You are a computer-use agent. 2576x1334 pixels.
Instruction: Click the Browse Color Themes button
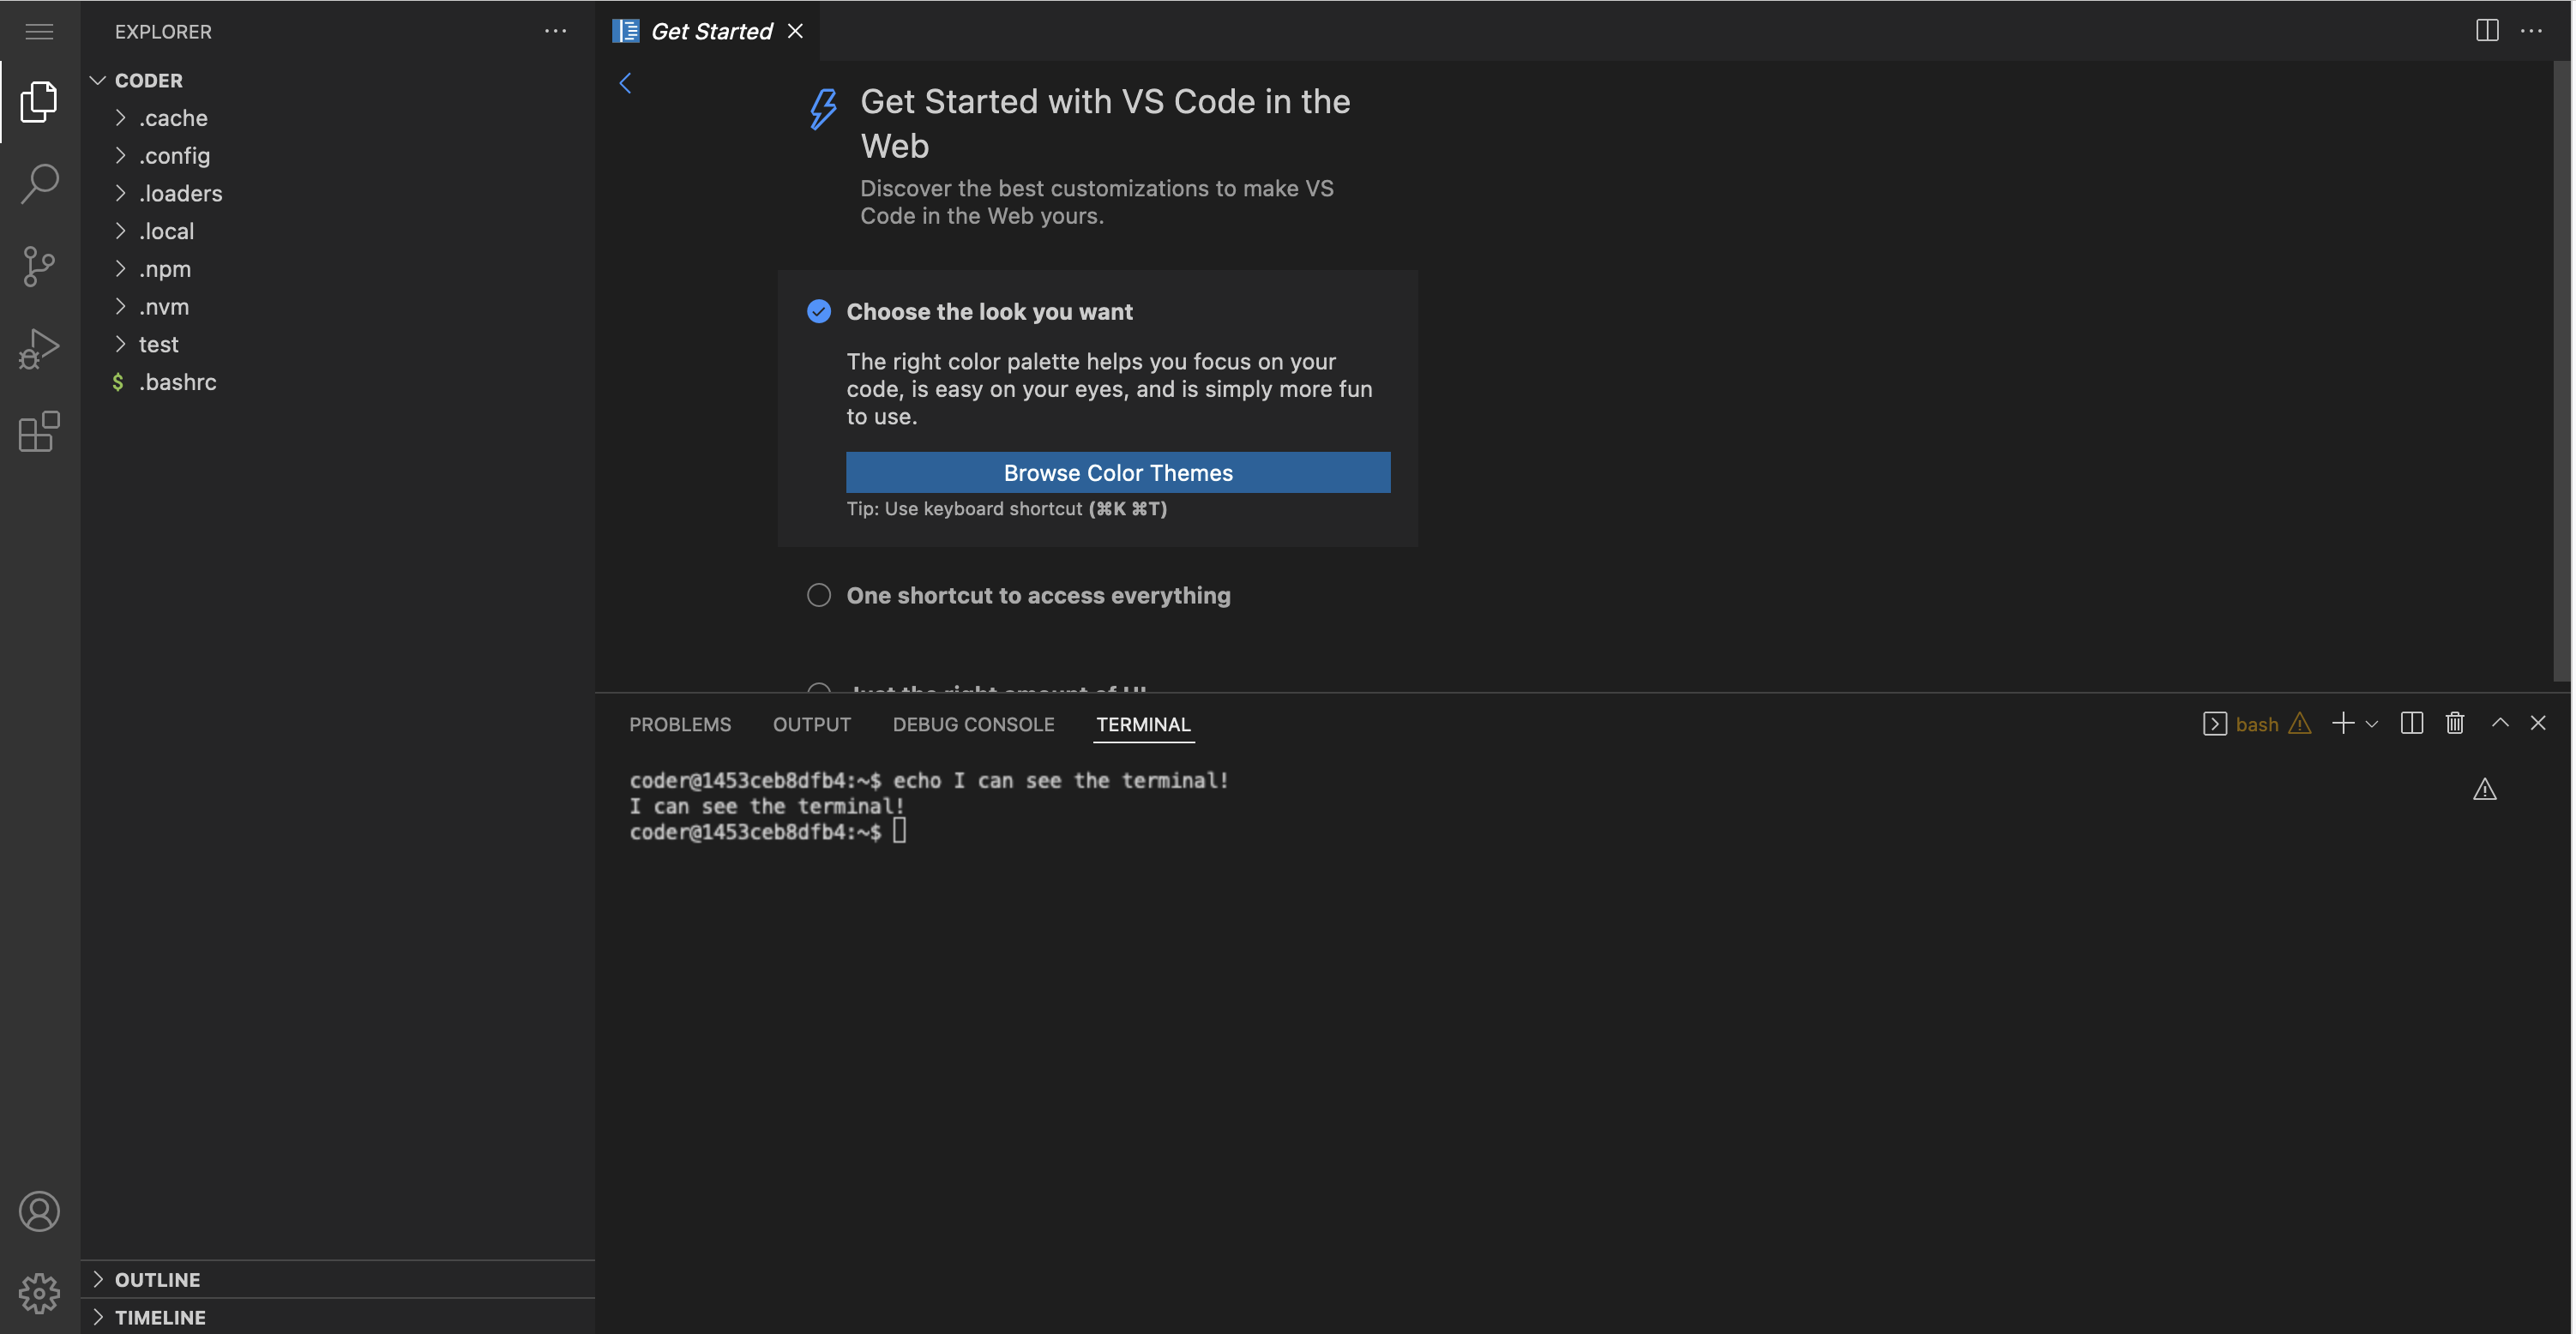pos(1117,472)
